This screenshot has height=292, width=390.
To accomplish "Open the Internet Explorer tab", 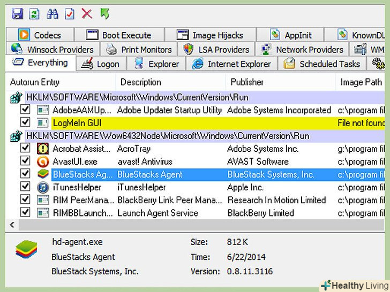I will [231, 64].
